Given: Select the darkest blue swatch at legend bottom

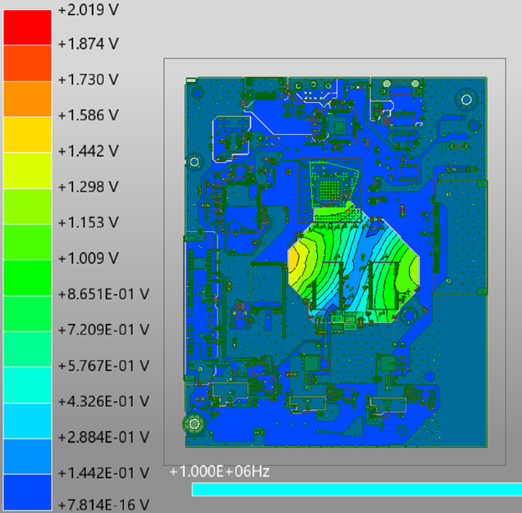Looking at the screenshot, I should (x=27, y=494).
